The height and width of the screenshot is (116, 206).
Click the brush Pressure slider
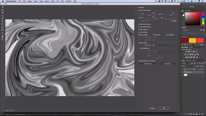(x=151, y=19)
